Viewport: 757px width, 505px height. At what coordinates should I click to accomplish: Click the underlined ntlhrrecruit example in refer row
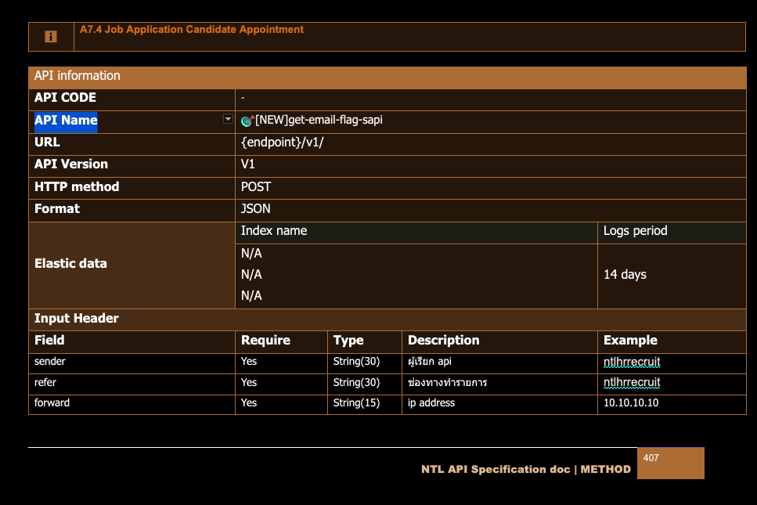pyautogui.click(x=632, y=383)
